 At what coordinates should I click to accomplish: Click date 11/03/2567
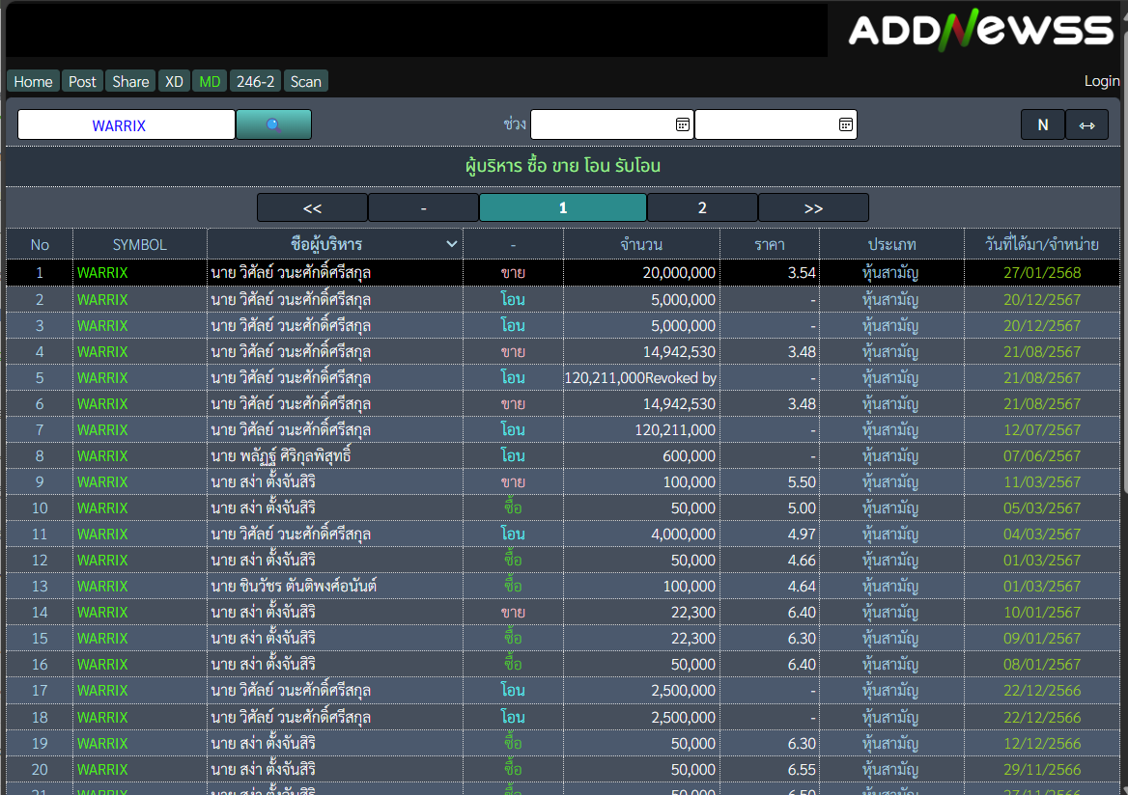(x=1042, y=481)
